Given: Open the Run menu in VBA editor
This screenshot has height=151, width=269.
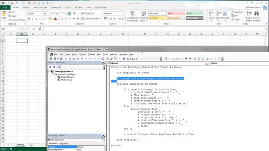Looking at the screenshot, I should tap(99, 54).
